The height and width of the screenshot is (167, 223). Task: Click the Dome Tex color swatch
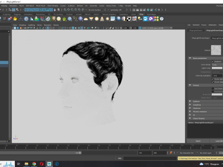point(217,94)
